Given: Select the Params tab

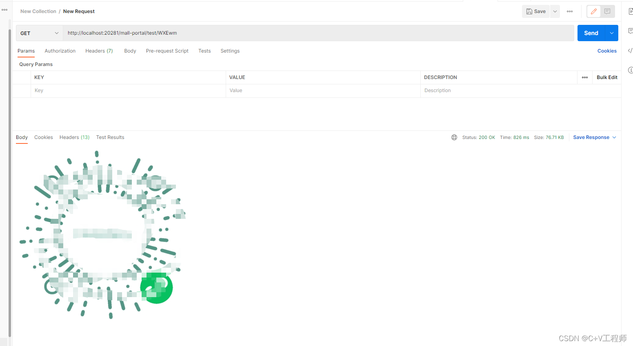Looking at the screenshot, I should [x=26, y=51].
